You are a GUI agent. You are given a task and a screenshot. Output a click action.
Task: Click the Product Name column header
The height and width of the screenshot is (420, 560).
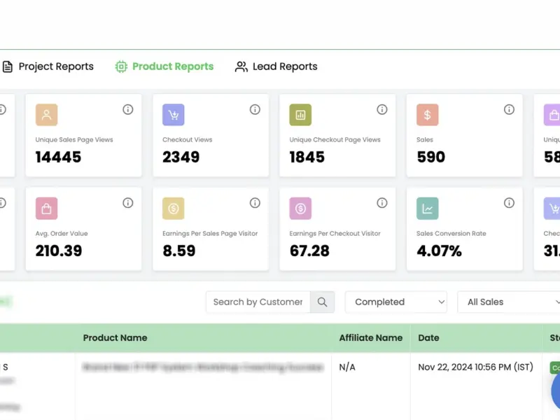(115, 338)
